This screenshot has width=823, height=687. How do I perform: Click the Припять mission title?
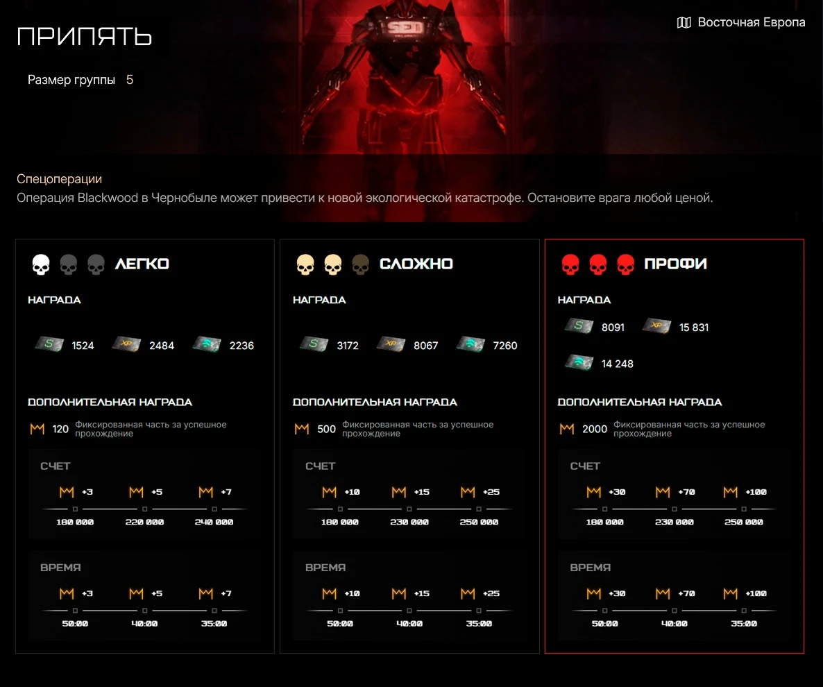coord(85,37)
